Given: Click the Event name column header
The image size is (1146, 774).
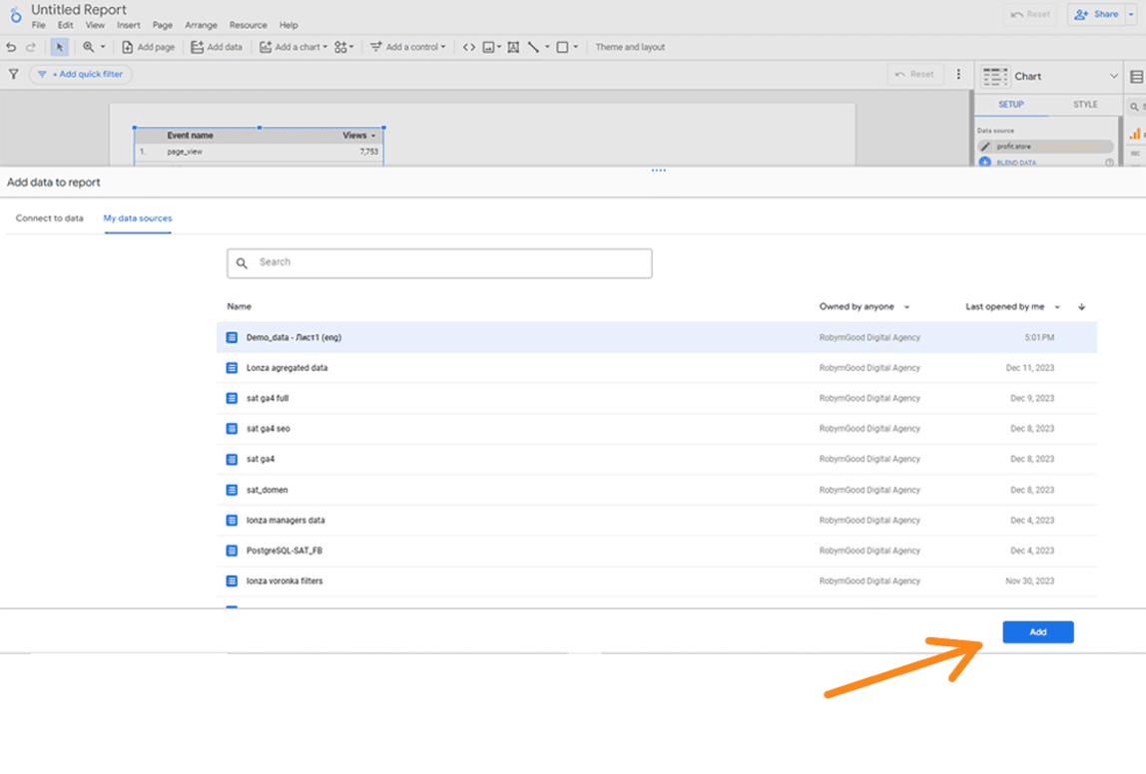Looking at the screenshot, I should [x=190, y=136].
